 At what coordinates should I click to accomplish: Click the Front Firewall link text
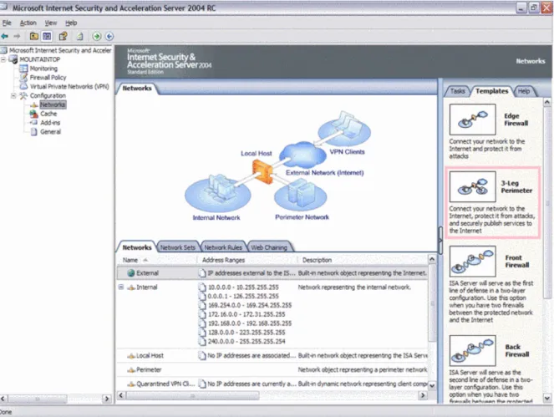pyautogui.click(x=517, y=262)
